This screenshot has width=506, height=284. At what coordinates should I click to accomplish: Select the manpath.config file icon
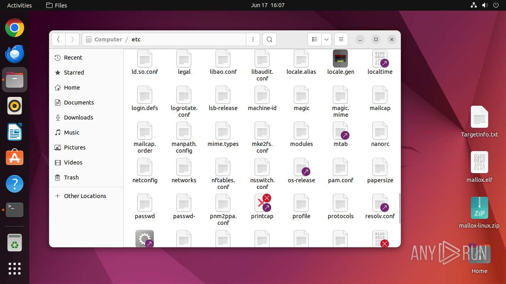coord(184,131)
